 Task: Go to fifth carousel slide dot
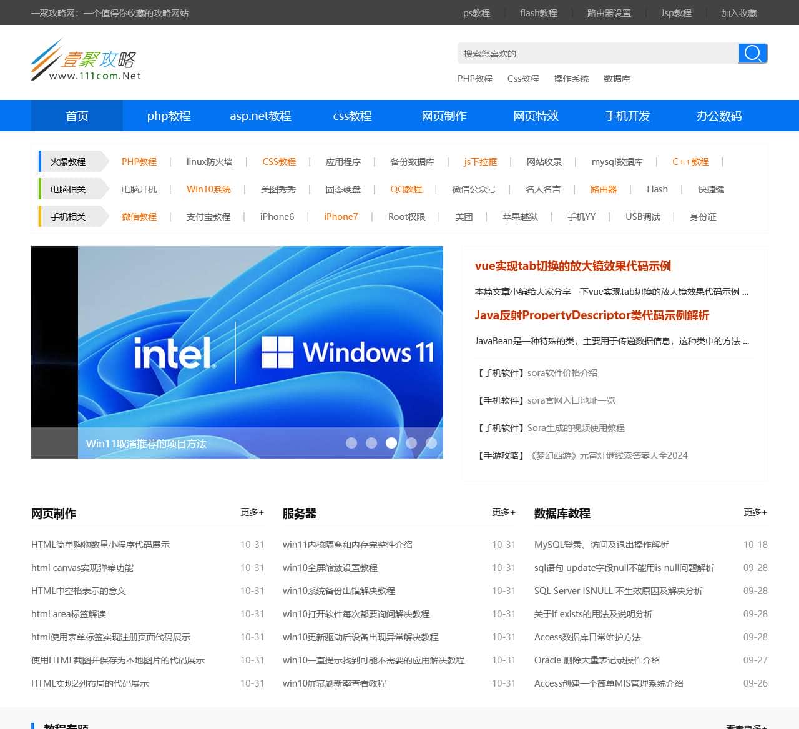[x=431, y=443]
